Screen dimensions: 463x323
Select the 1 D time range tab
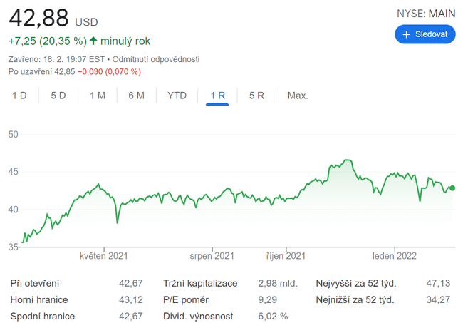19,96
